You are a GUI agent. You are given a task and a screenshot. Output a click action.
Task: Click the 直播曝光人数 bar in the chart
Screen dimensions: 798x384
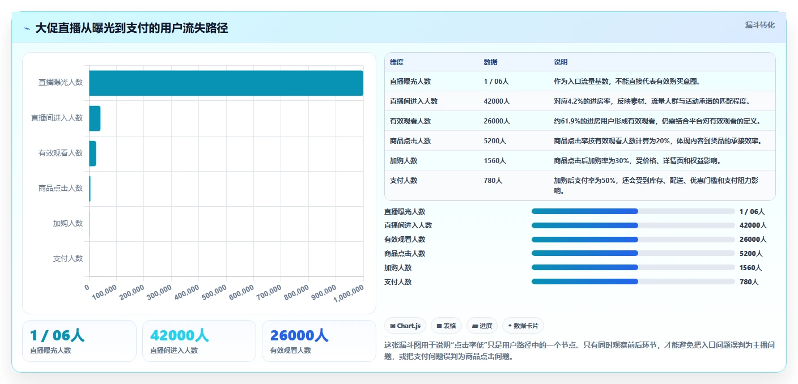226,83
